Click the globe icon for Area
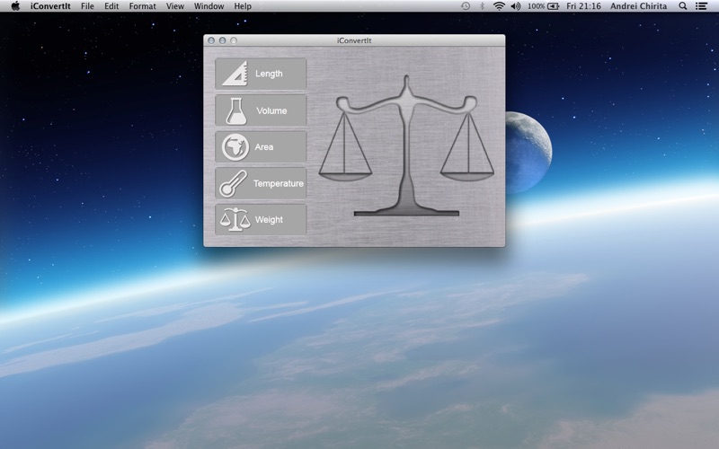719x449 pixels. (235, 147)
